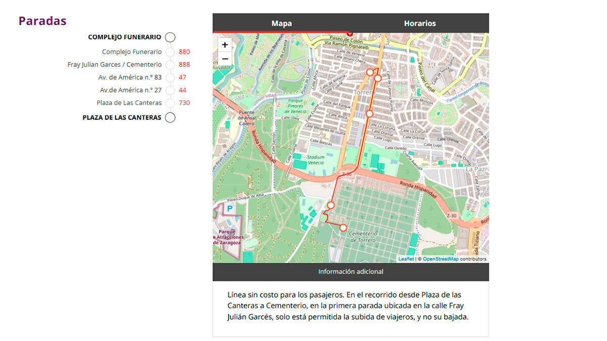607x341 pixels.
Task: Click the parking P icon on the map
Action: coord(229,208)
